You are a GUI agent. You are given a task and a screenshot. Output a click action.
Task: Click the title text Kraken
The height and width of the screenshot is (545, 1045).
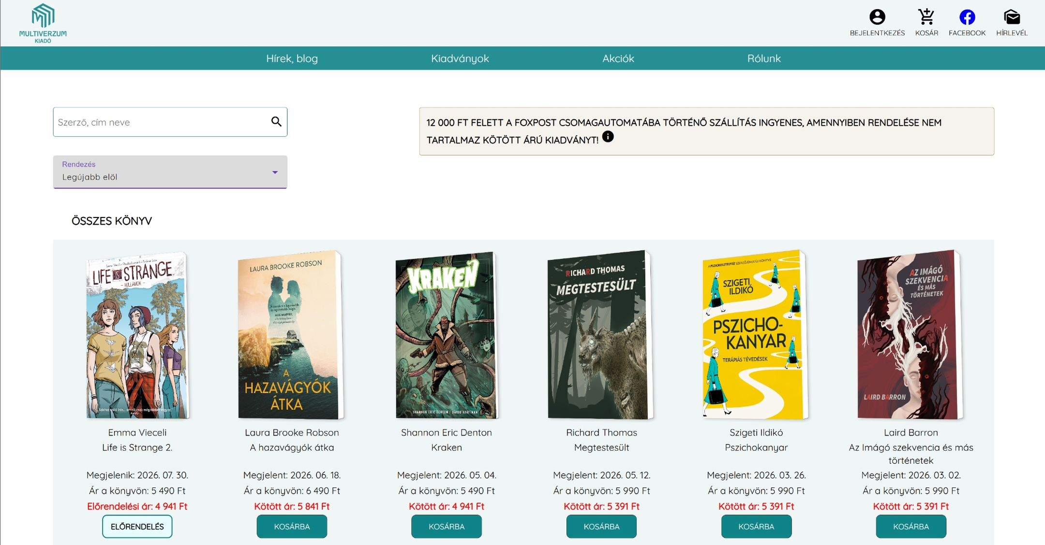[x=447, y=447]
